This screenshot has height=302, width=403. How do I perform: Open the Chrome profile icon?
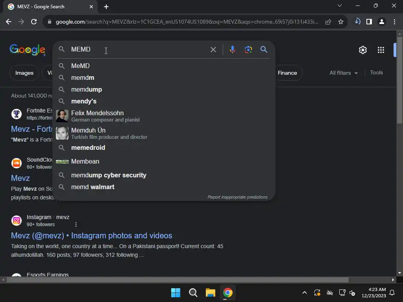pyautogui.click(x=382, y=22)
